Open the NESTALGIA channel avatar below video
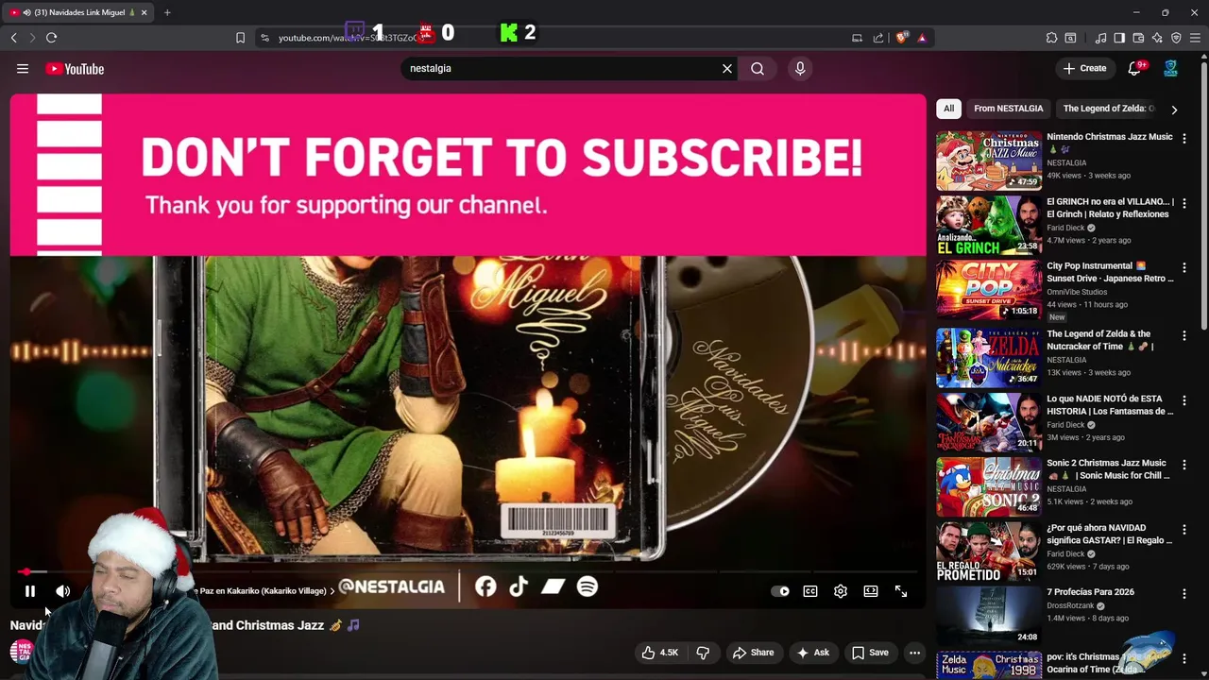The height and width of the screenshot is (680, 1209). pos(21,652)
